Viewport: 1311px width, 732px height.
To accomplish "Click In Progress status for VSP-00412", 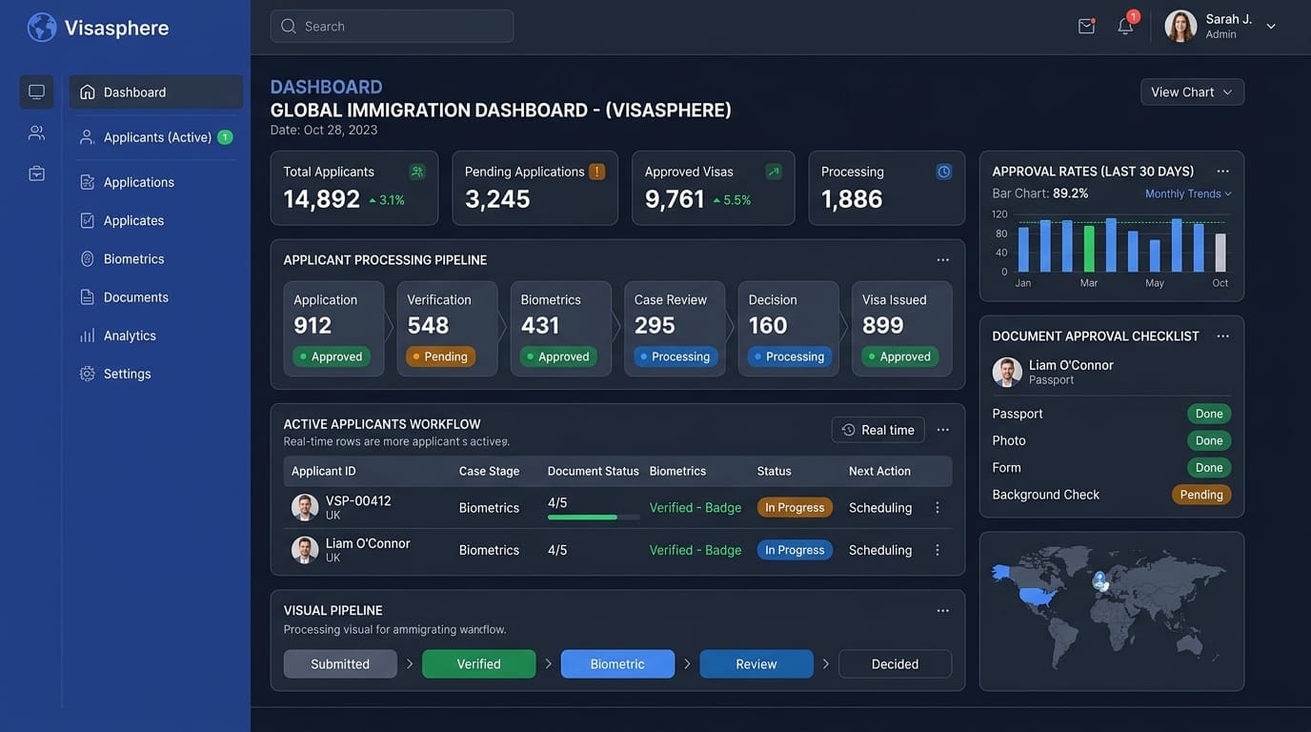I will 795,508.
